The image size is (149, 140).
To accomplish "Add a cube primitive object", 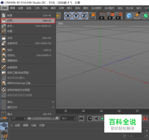I will (x=129, y=16).
